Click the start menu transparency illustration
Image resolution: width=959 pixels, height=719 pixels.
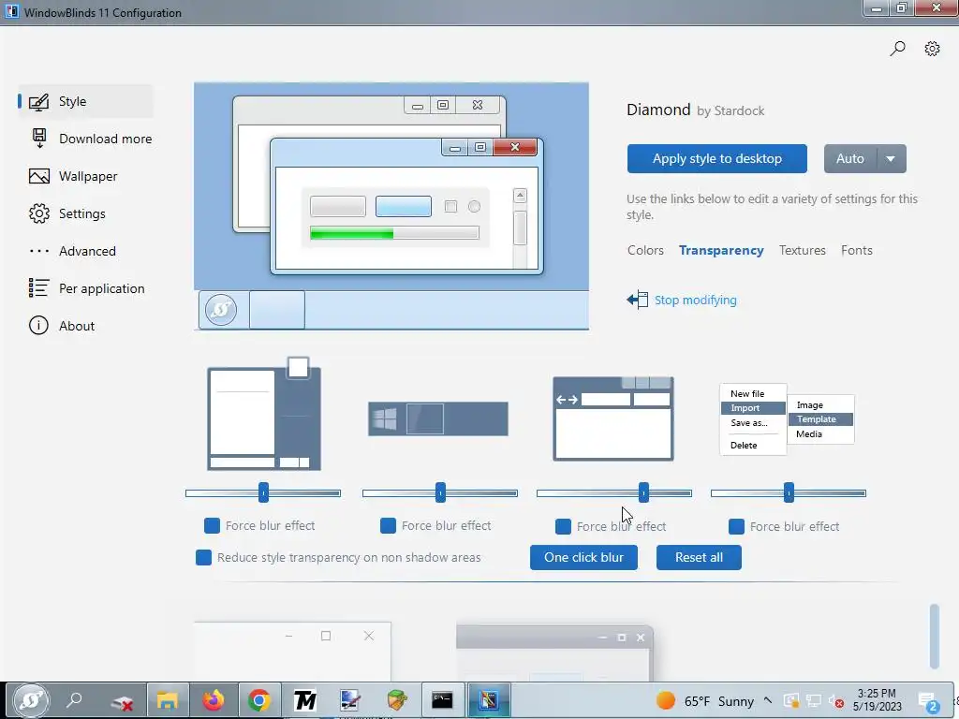click(264, 414)
